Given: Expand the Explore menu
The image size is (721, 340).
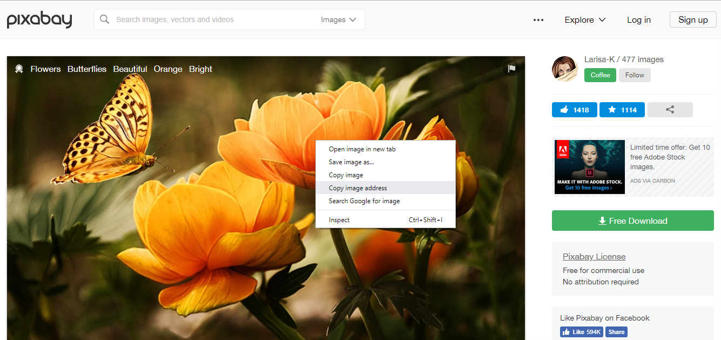Looking at the screenshot, I should (x=585, y=20).
